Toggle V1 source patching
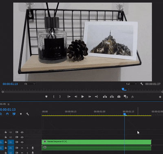 click(x=2, y=142)
